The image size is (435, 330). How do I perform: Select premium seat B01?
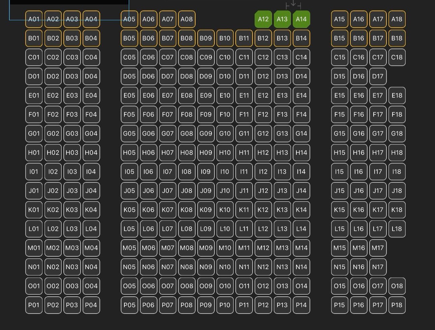[34, 38]
